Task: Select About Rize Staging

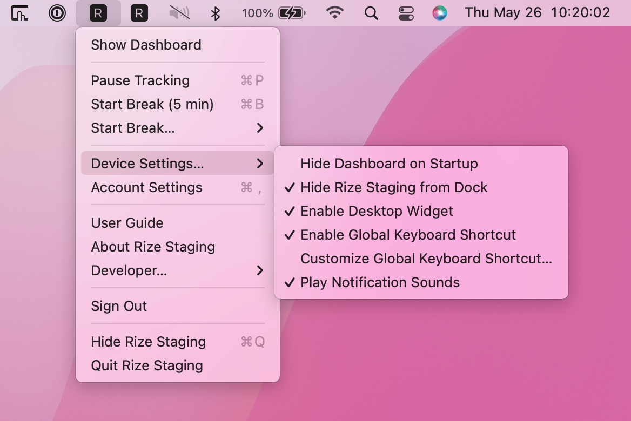Action: pos(177,247)
